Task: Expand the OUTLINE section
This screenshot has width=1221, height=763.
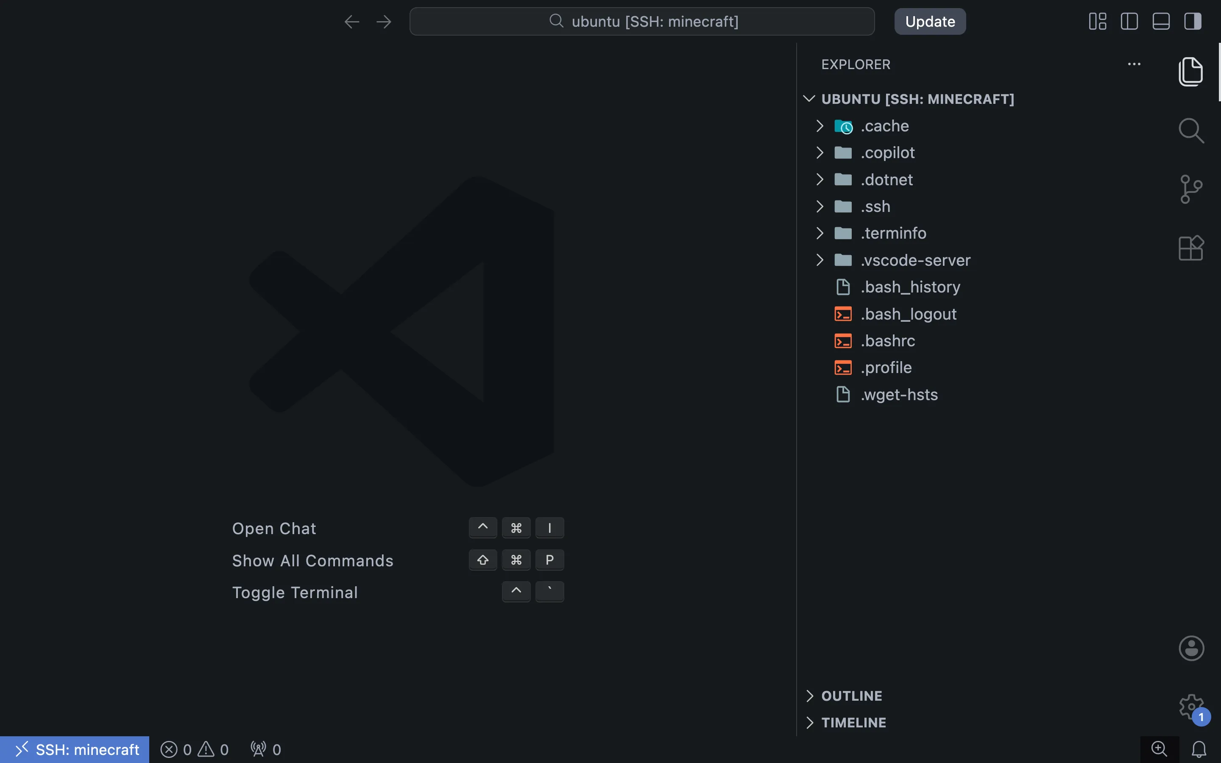Action: tap(852, 696)
